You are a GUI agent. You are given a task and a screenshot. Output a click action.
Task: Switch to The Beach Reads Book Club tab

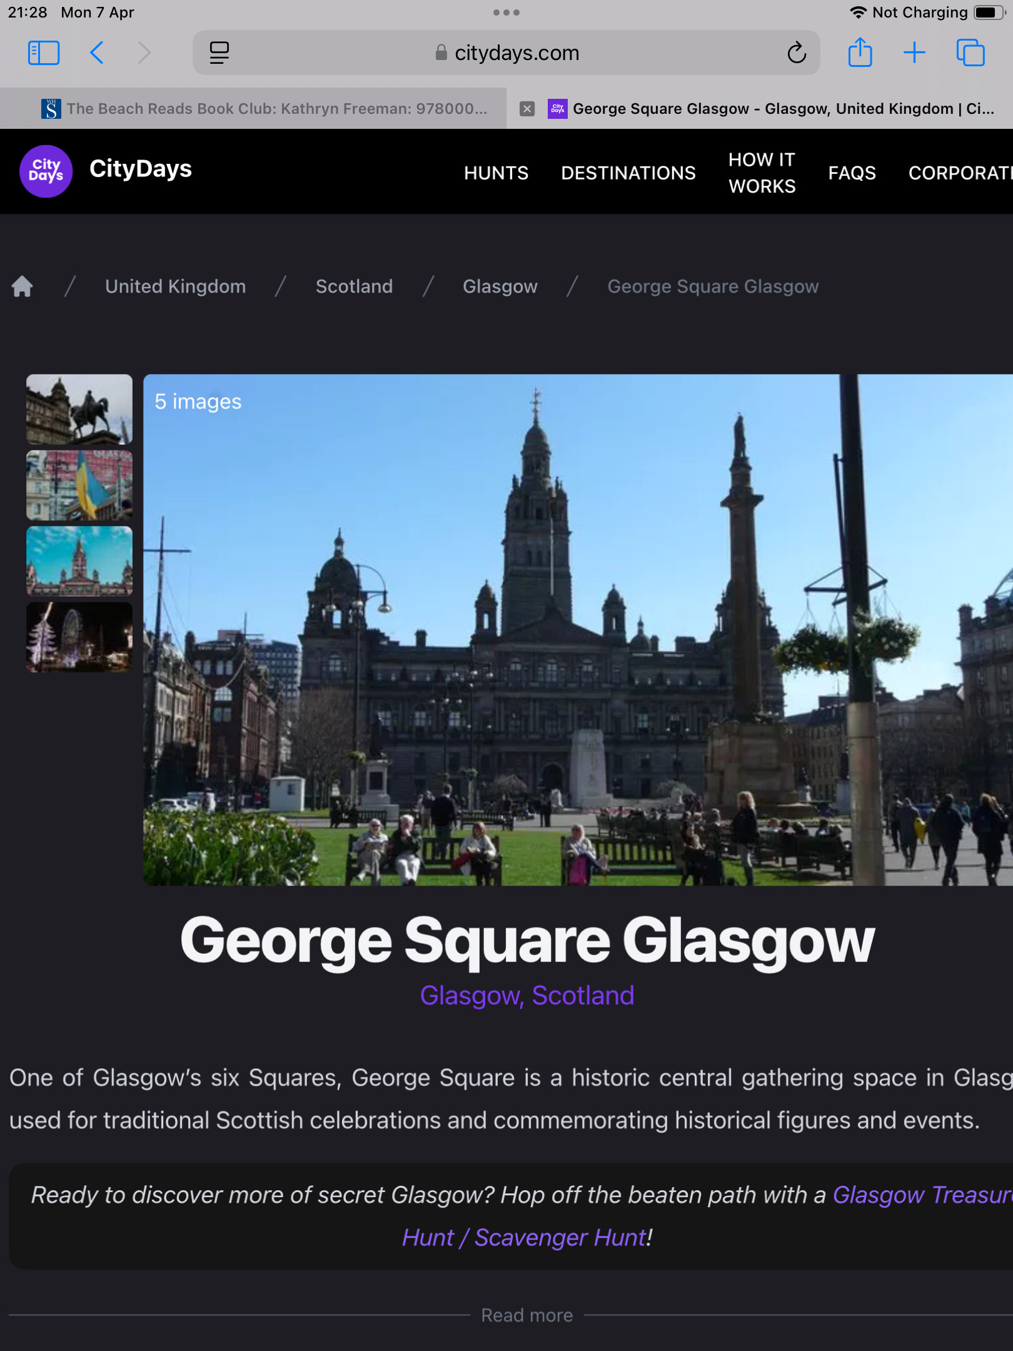[253, 109]
